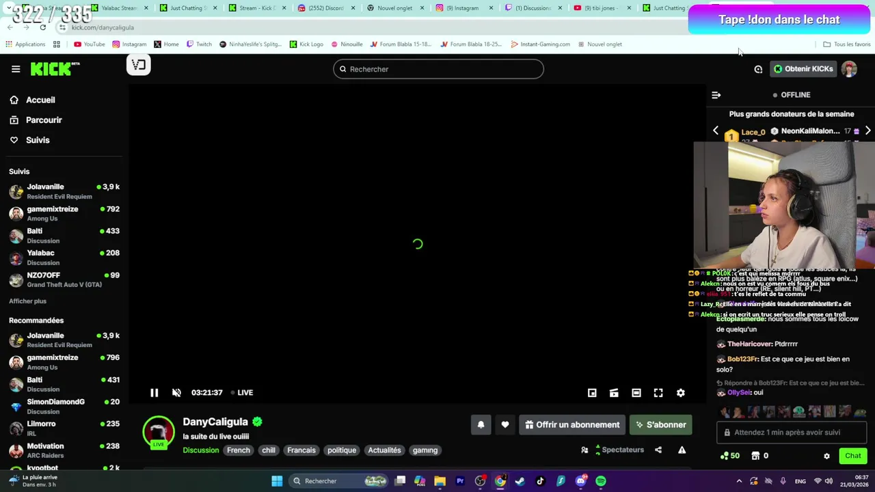The height and width of the screenshot is (492, 875).
Task: Open chat settings gear icon
Action: (826, 456)
